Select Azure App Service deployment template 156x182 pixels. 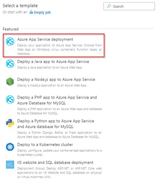[x=54, y=45]
